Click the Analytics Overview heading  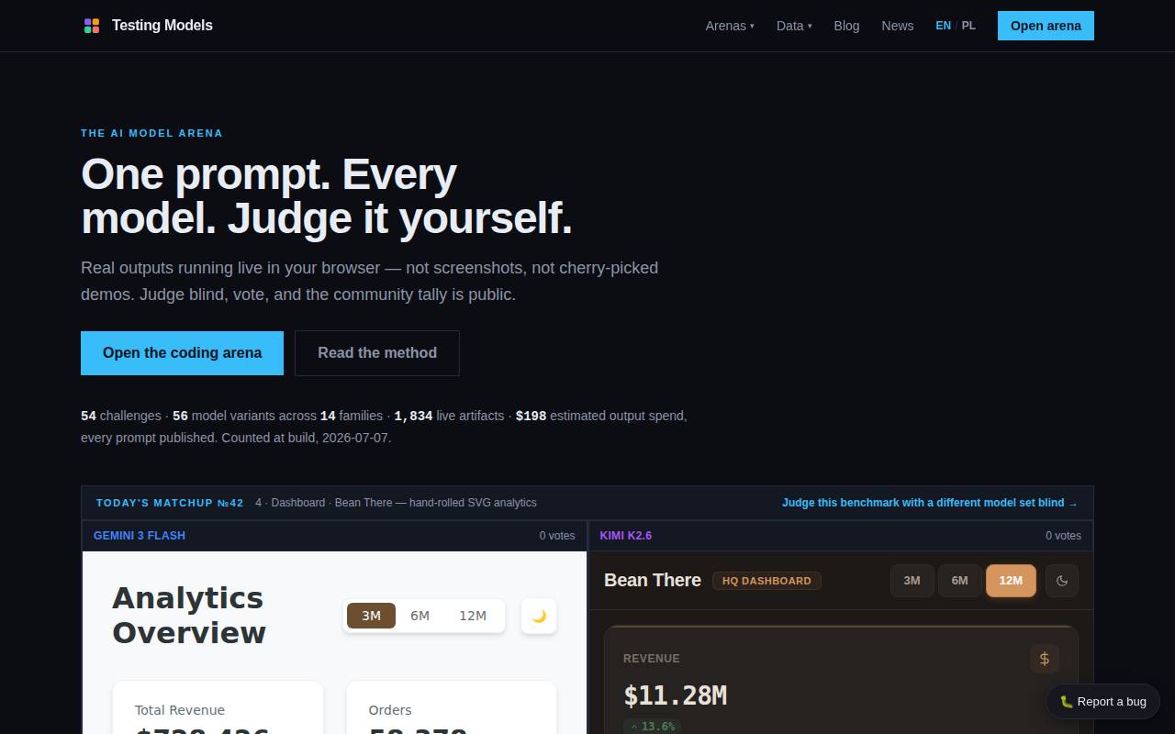click(x=189, y=616)
